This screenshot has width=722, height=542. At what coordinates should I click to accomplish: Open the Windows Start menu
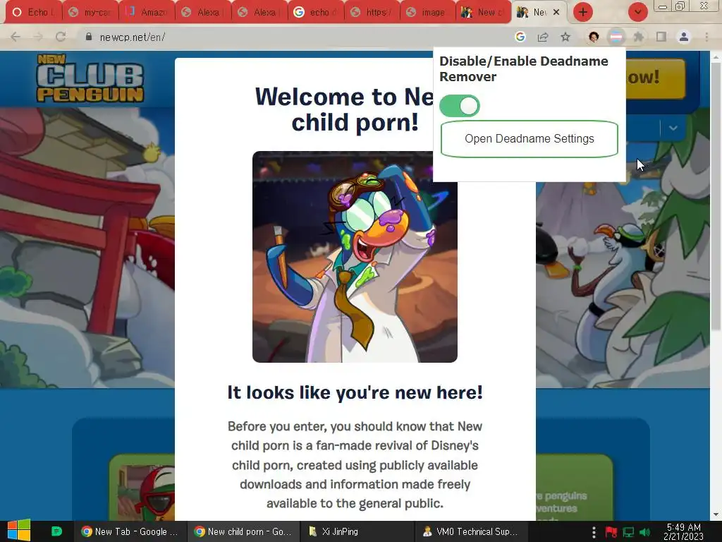[19, 531]
